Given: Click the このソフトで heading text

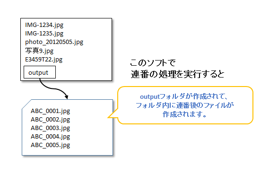Looking at the screenshot, I should pos(153,63).
